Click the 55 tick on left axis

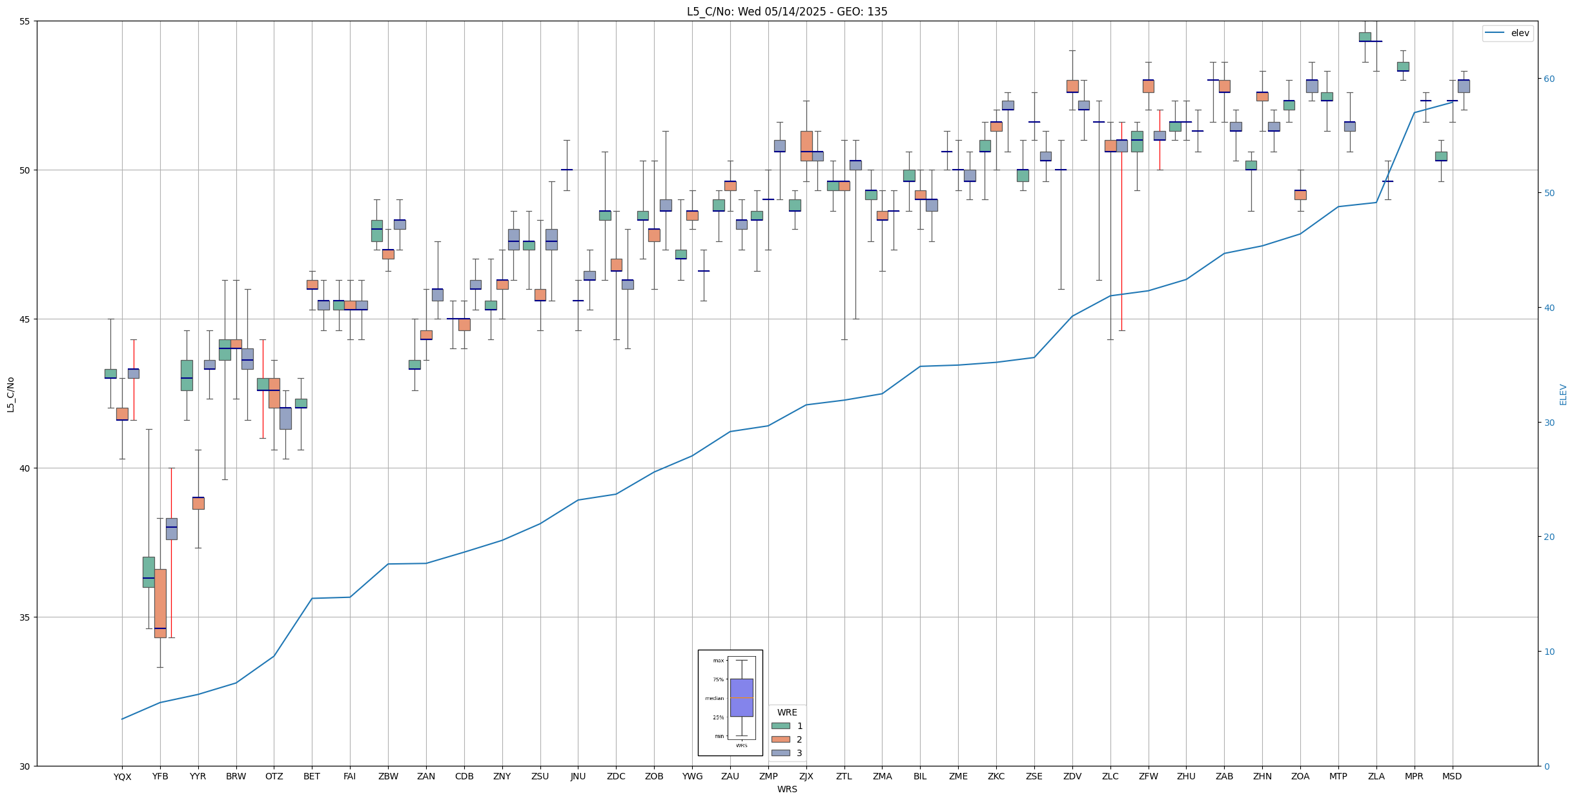pos(25,21)
